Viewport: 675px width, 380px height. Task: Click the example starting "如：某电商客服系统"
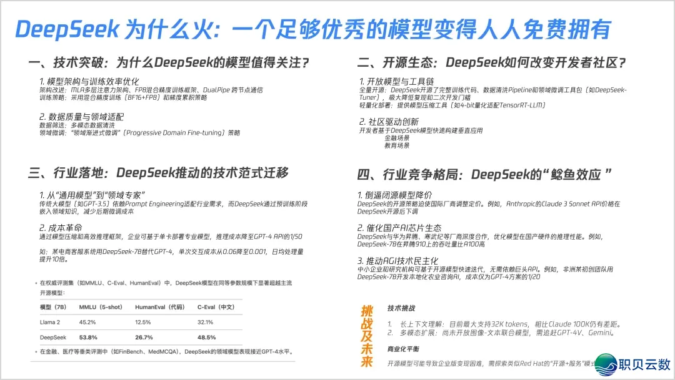[171, 255]
